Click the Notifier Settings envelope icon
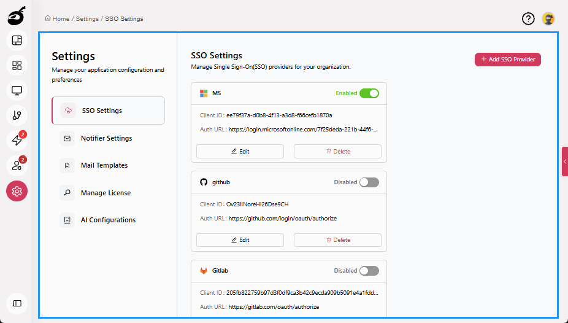 tap(67, 139)
